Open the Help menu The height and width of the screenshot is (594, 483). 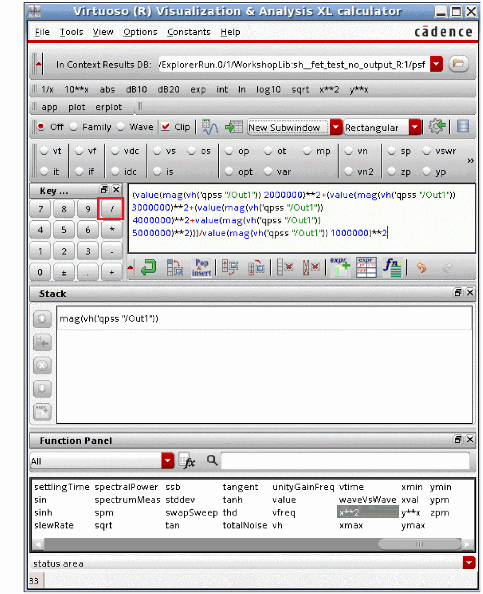230,32
